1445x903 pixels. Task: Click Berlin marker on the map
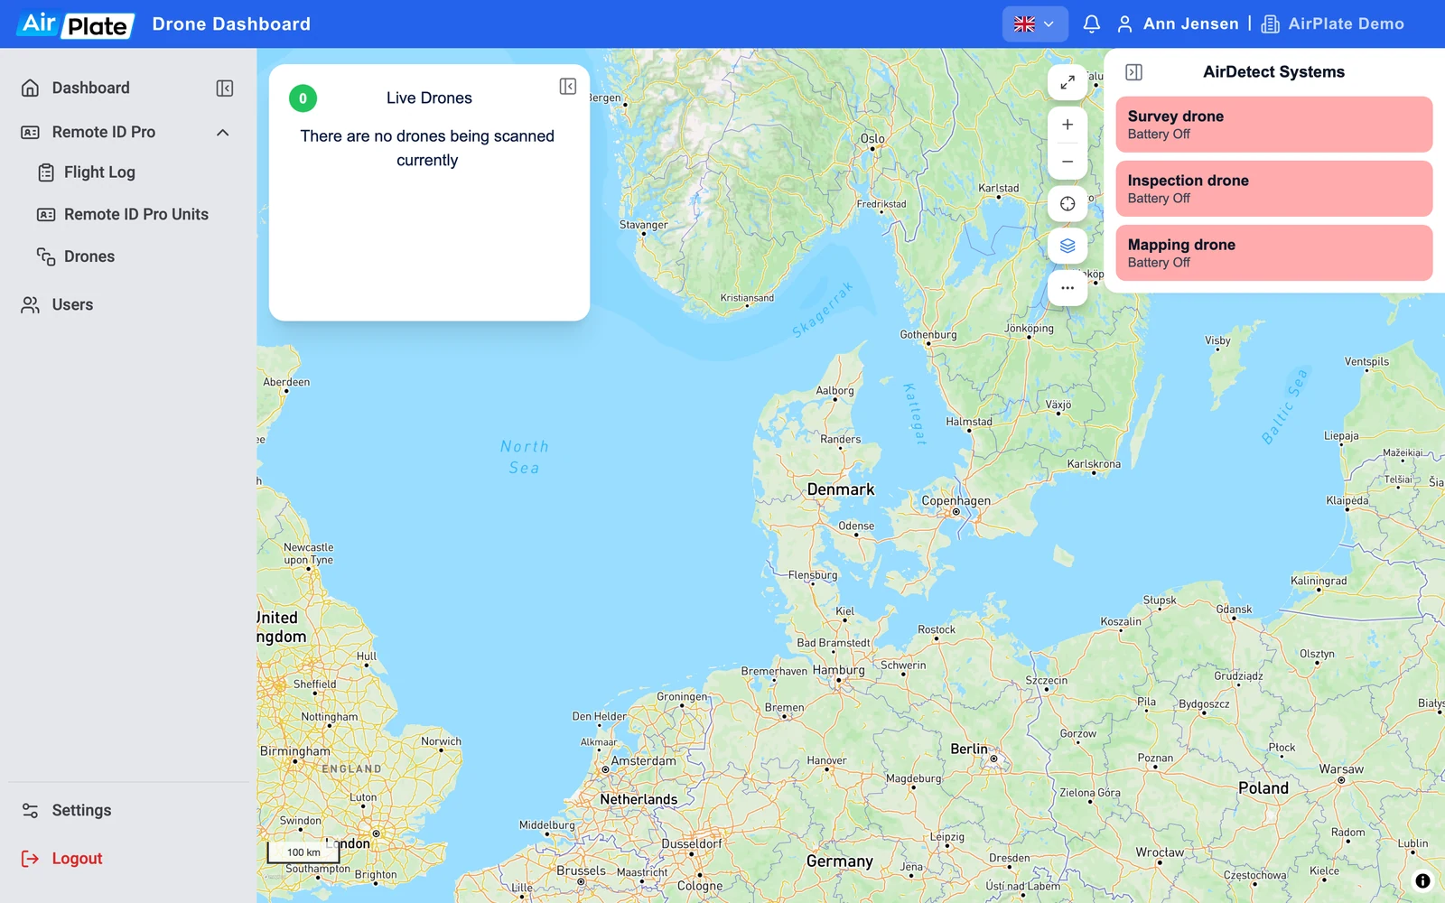click(993, 759)
